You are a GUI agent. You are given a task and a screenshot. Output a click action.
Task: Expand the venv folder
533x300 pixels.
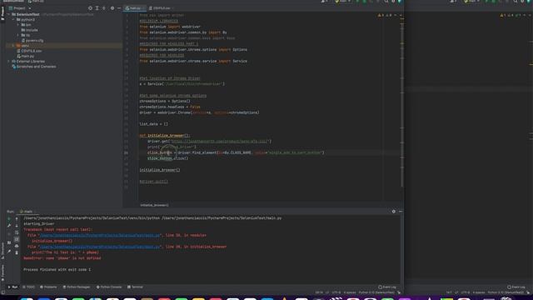pos(13,46)
